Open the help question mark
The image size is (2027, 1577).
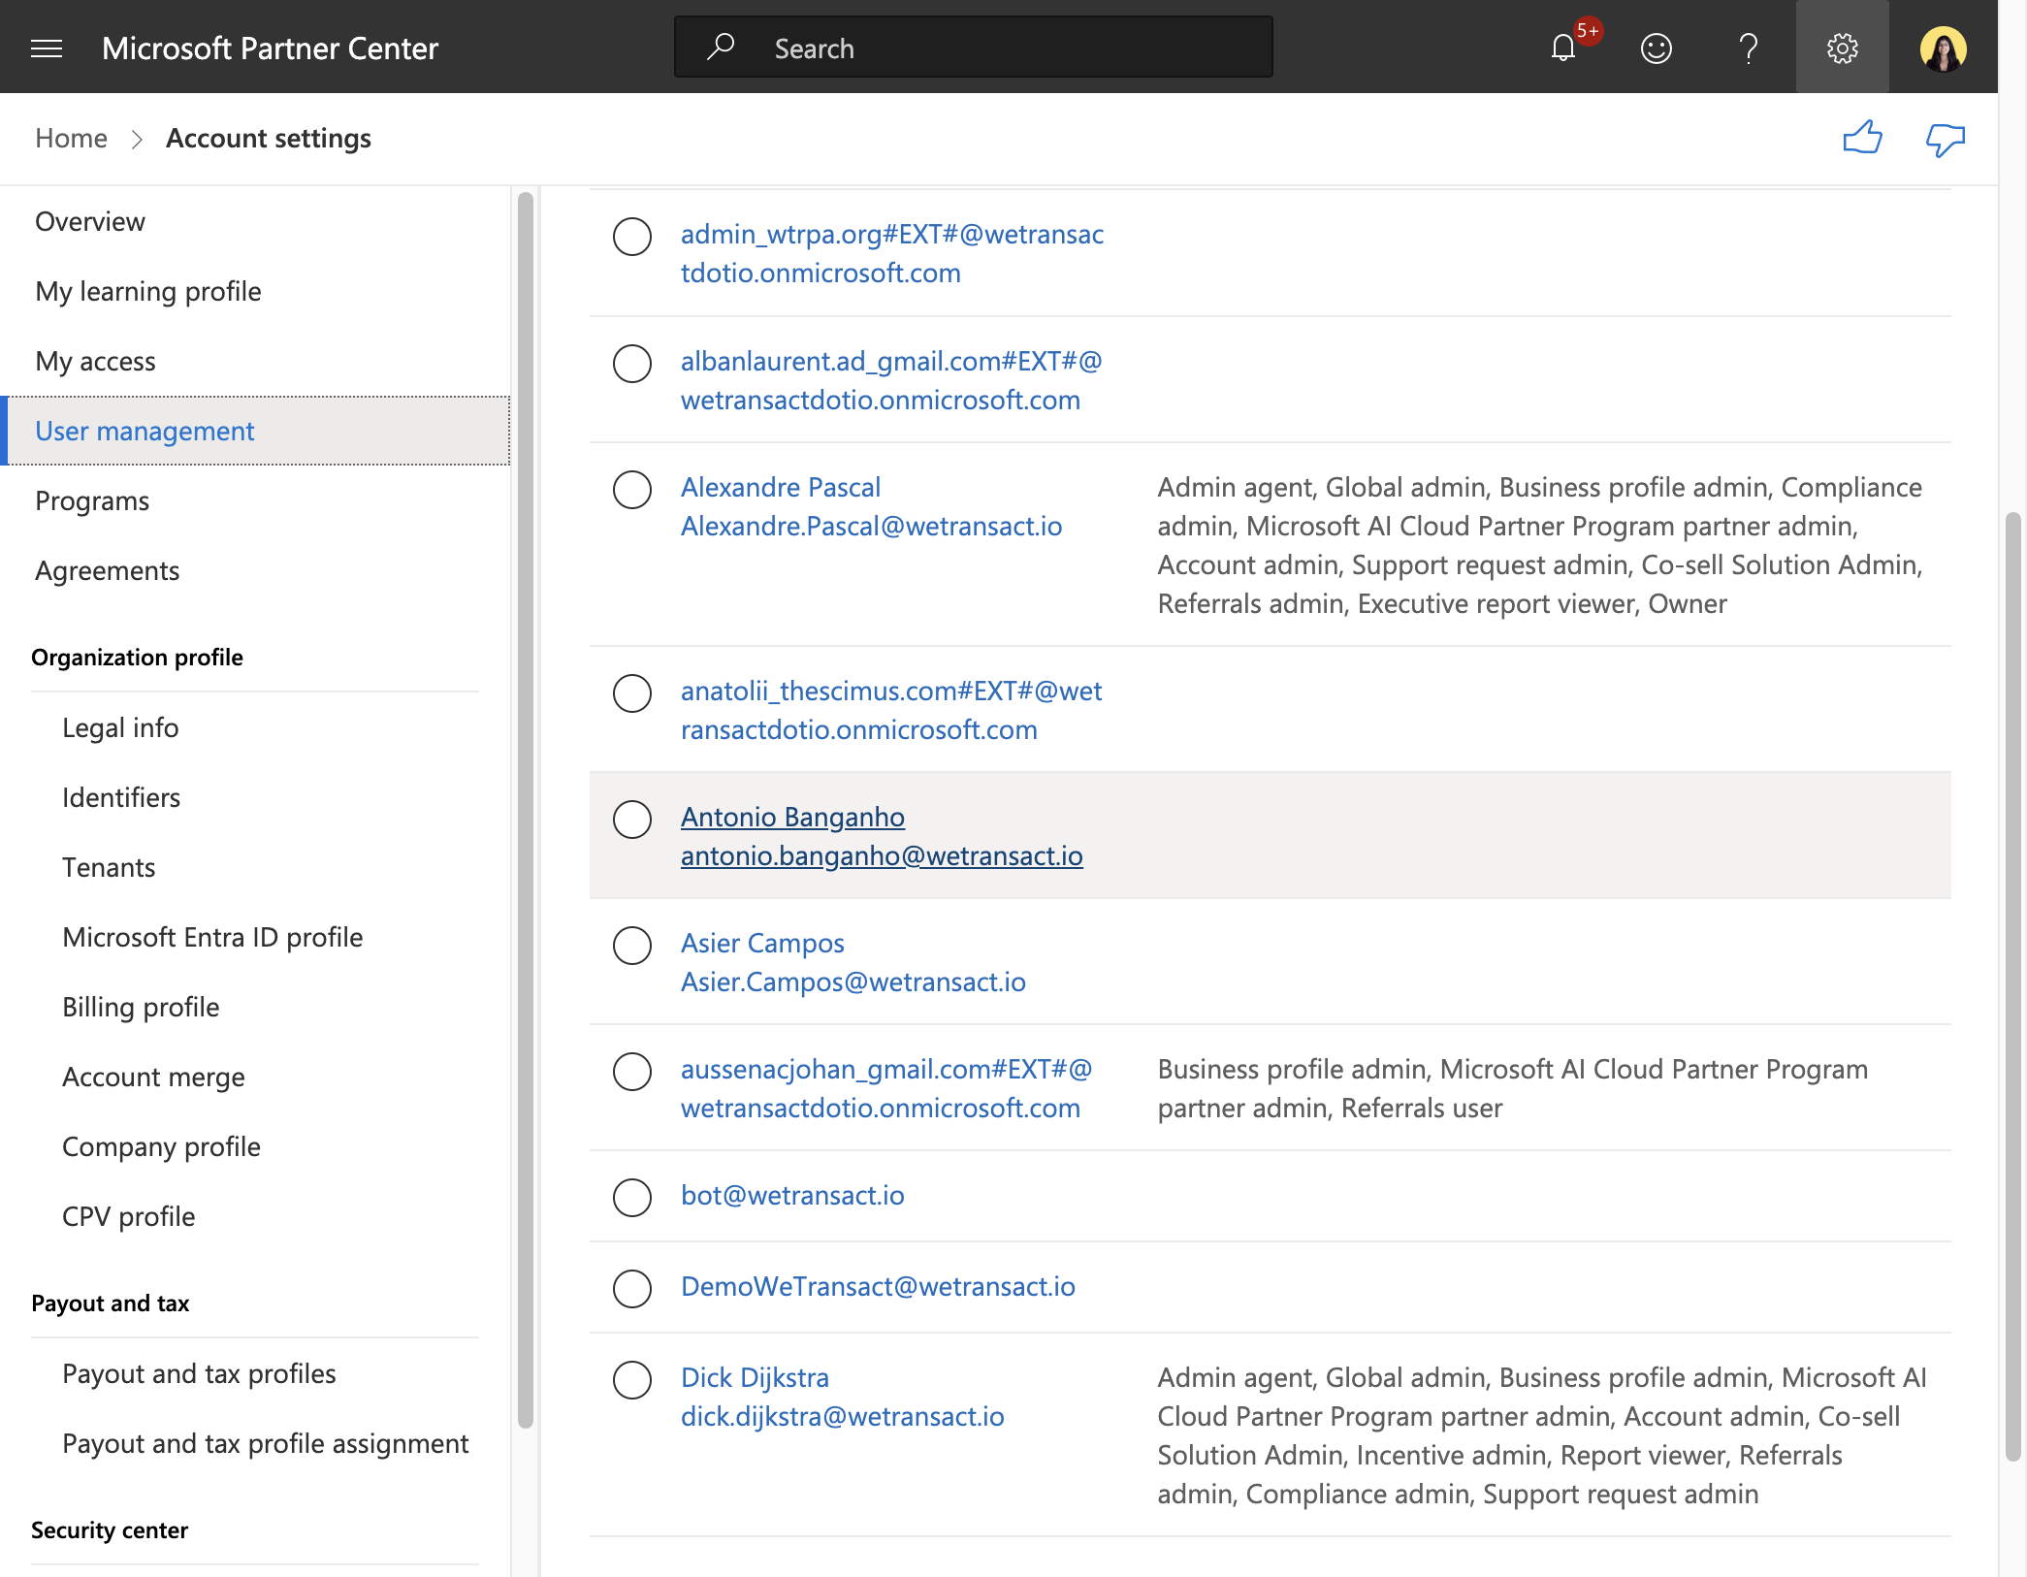(x=1749, y=48)
